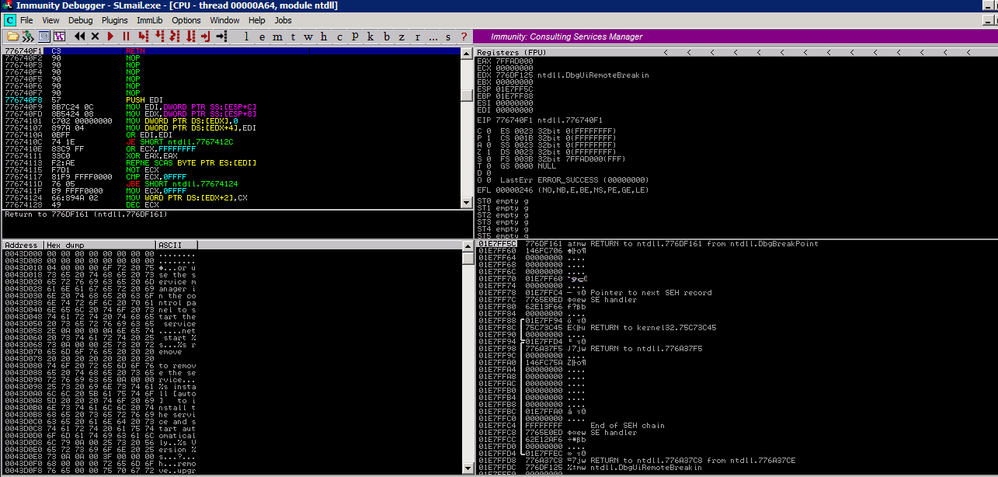Open a file with the folder icon
This screenshot has height=477, width=998.
point(12,37)
